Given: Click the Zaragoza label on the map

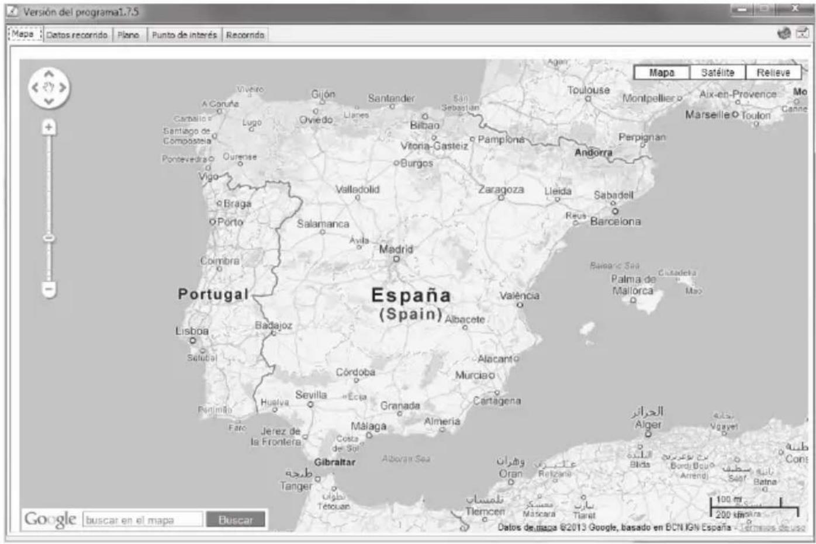Looking at the screenshot, I should point(501,190).
